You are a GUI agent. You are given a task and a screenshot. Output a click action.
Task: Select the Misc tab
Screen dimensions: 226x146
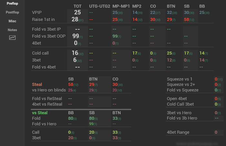[x=12, y=21]
